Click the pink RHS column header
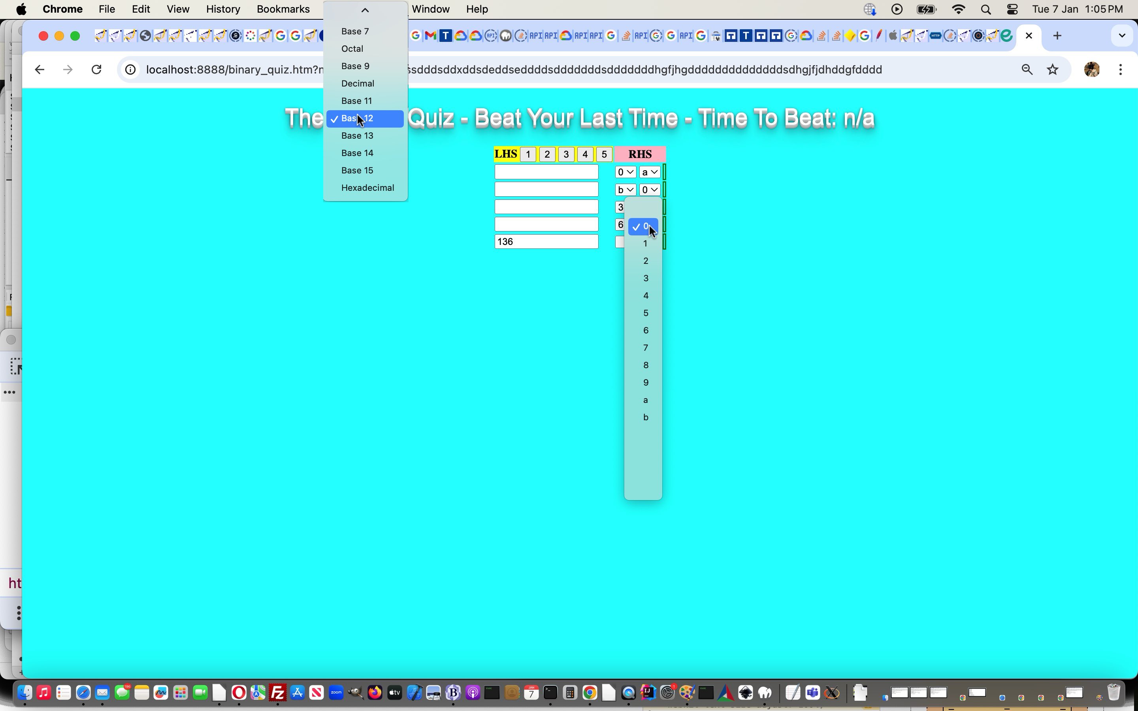This screenshot has width=1138, height=711. coord(640,154)
